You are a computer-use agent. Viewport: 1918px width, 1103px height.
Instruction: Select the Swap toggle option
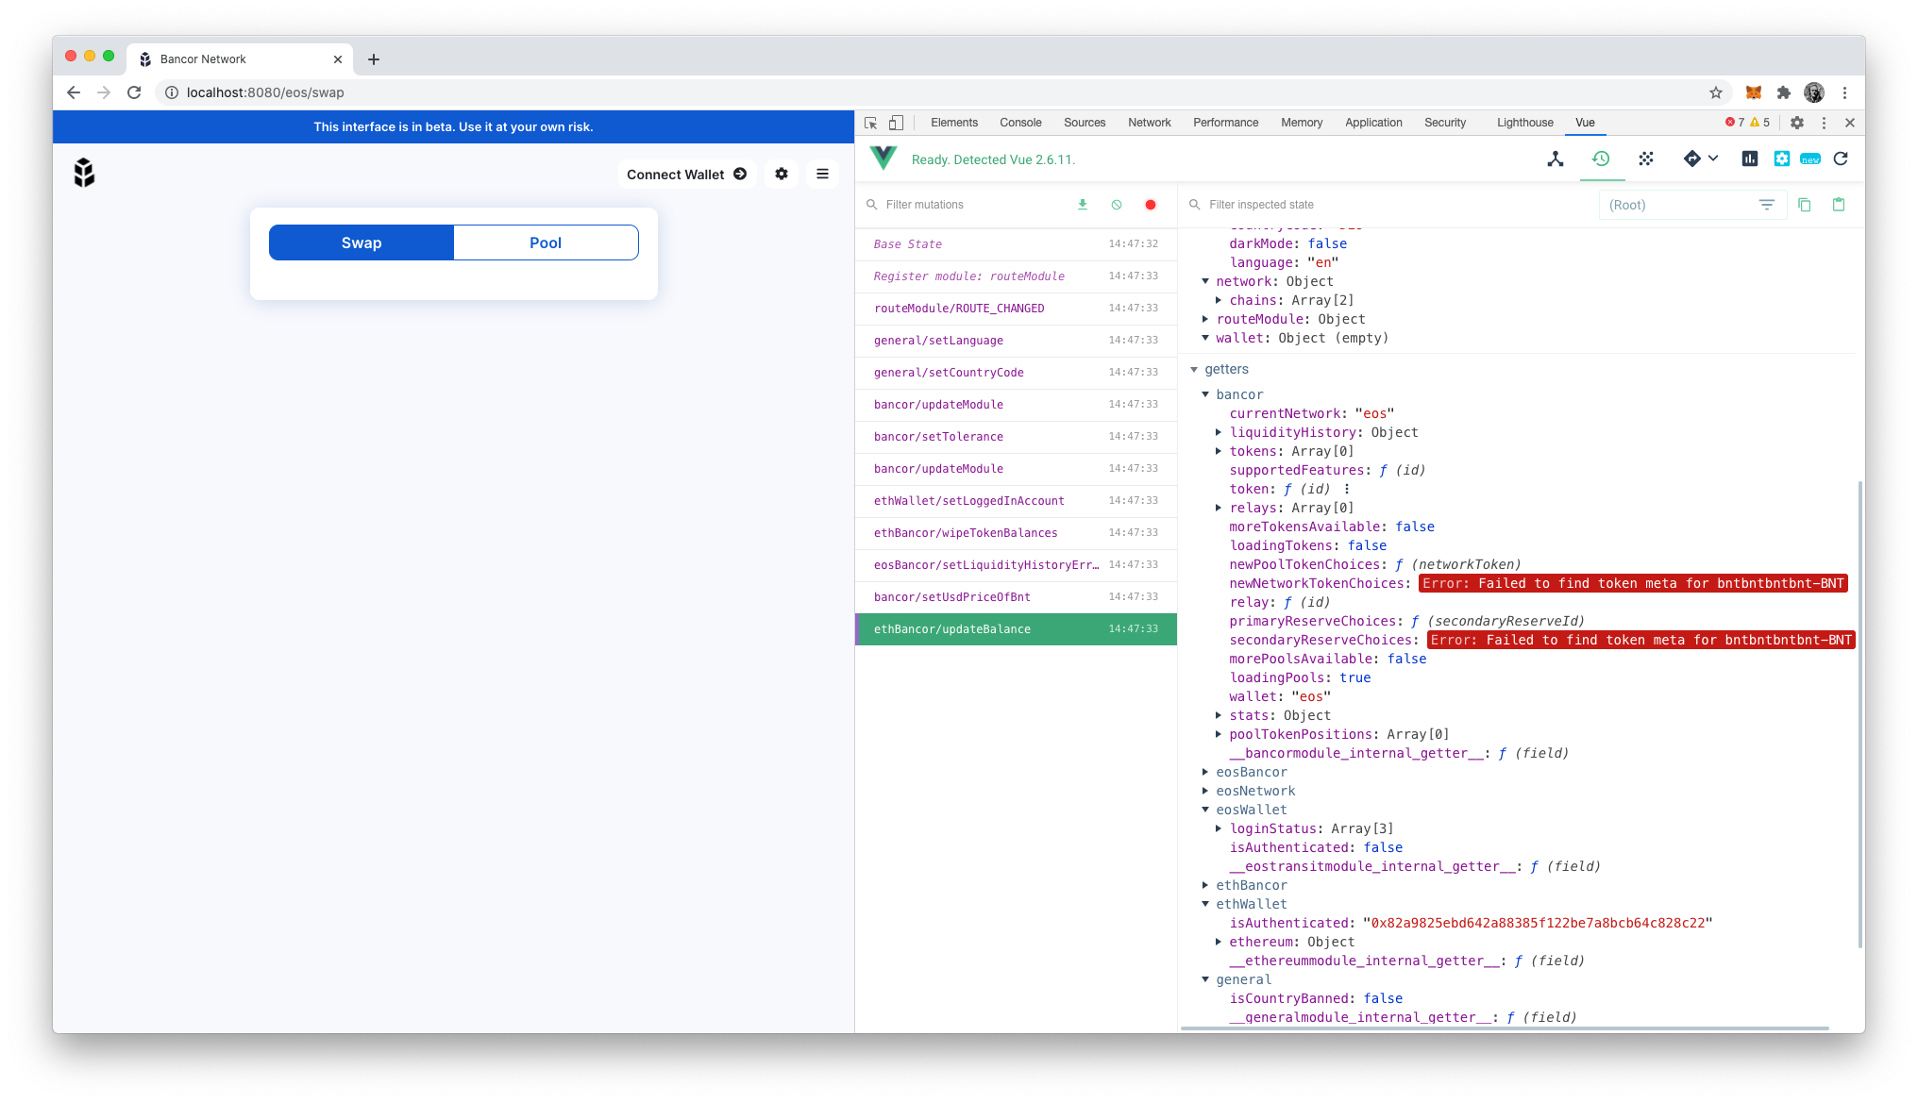click(x=362, y=242)
